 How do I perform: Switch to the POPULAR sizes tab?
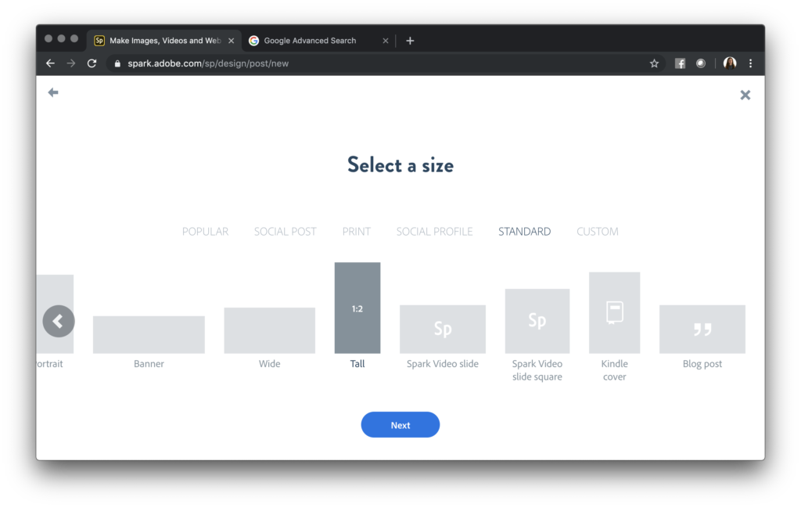[205, 231]
